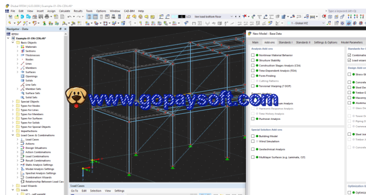Switch to Settings & Options tab
The height and width of the screenshot is (195, 366).
click(326, 42)
